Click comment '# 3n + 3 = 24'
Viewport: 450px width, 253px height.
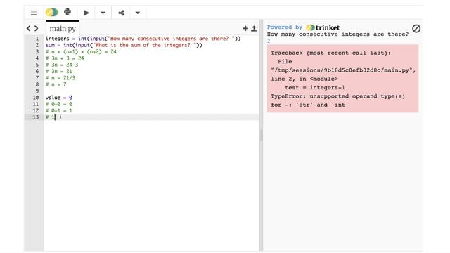point(65,58)
